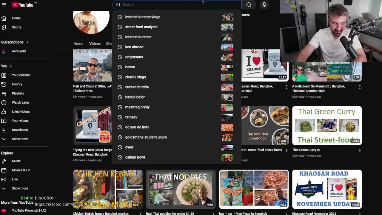Open options menu for Khaosan Road October video
The width and height of the screenshot is (382, 215).
click(286, 87)
